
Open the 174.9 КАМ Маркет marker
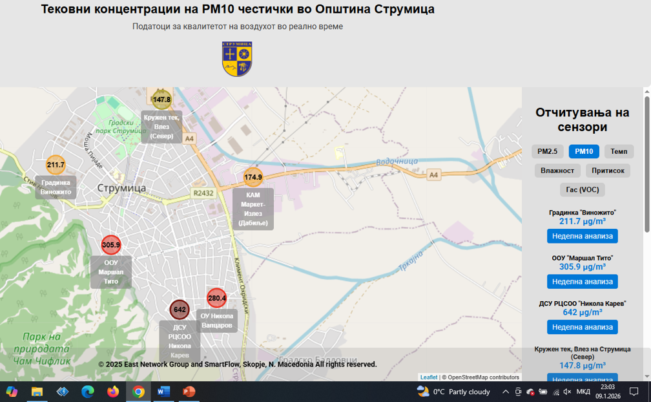[253, 177]
